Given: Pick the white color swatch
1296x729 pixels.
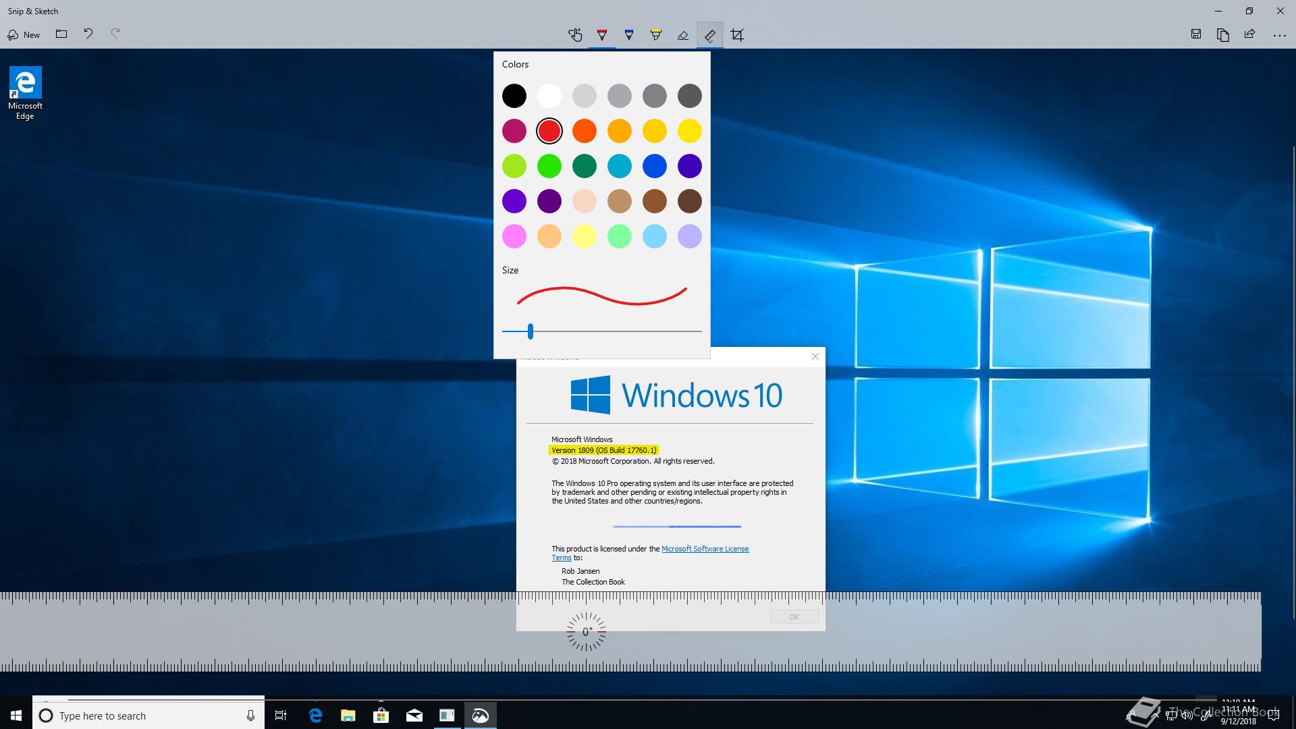Looking at the screenshot, I should click(549, 96).
